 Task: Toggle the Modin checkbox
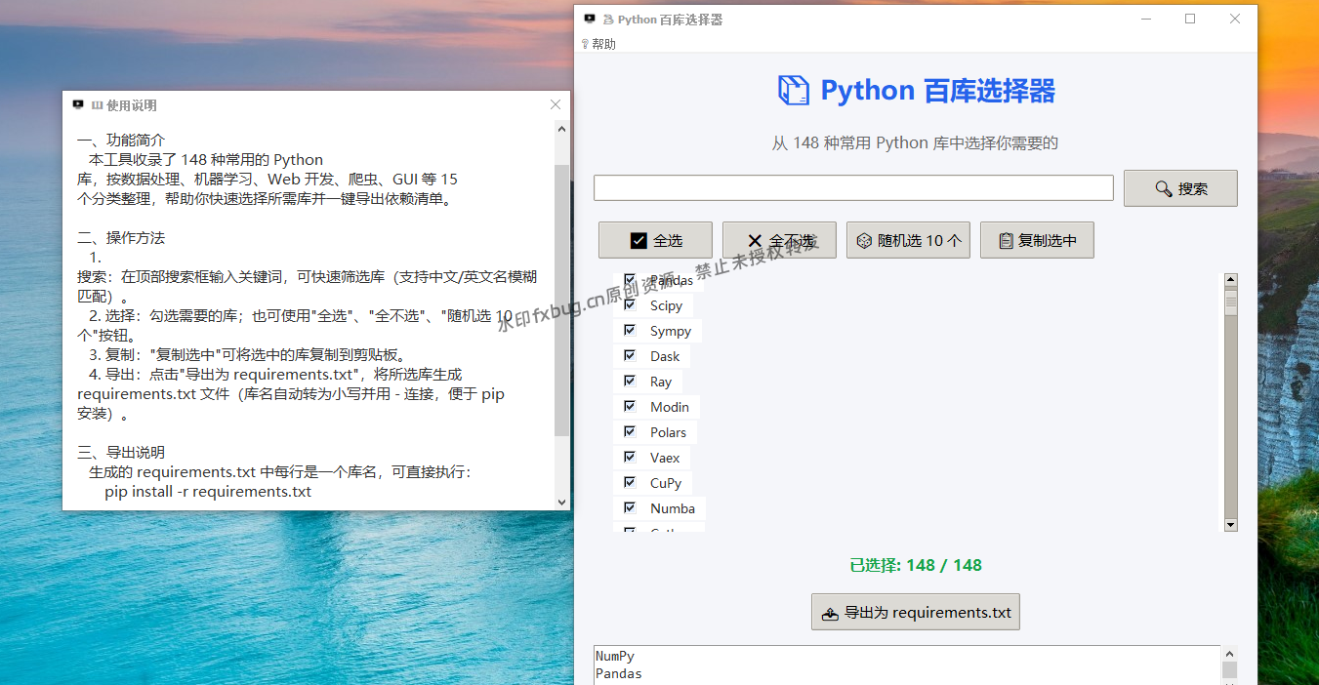tap(630, 407)
